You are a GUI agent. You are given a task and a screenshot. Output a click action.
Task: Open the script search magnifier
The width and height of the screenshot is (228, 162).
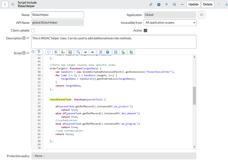(78, 52)
